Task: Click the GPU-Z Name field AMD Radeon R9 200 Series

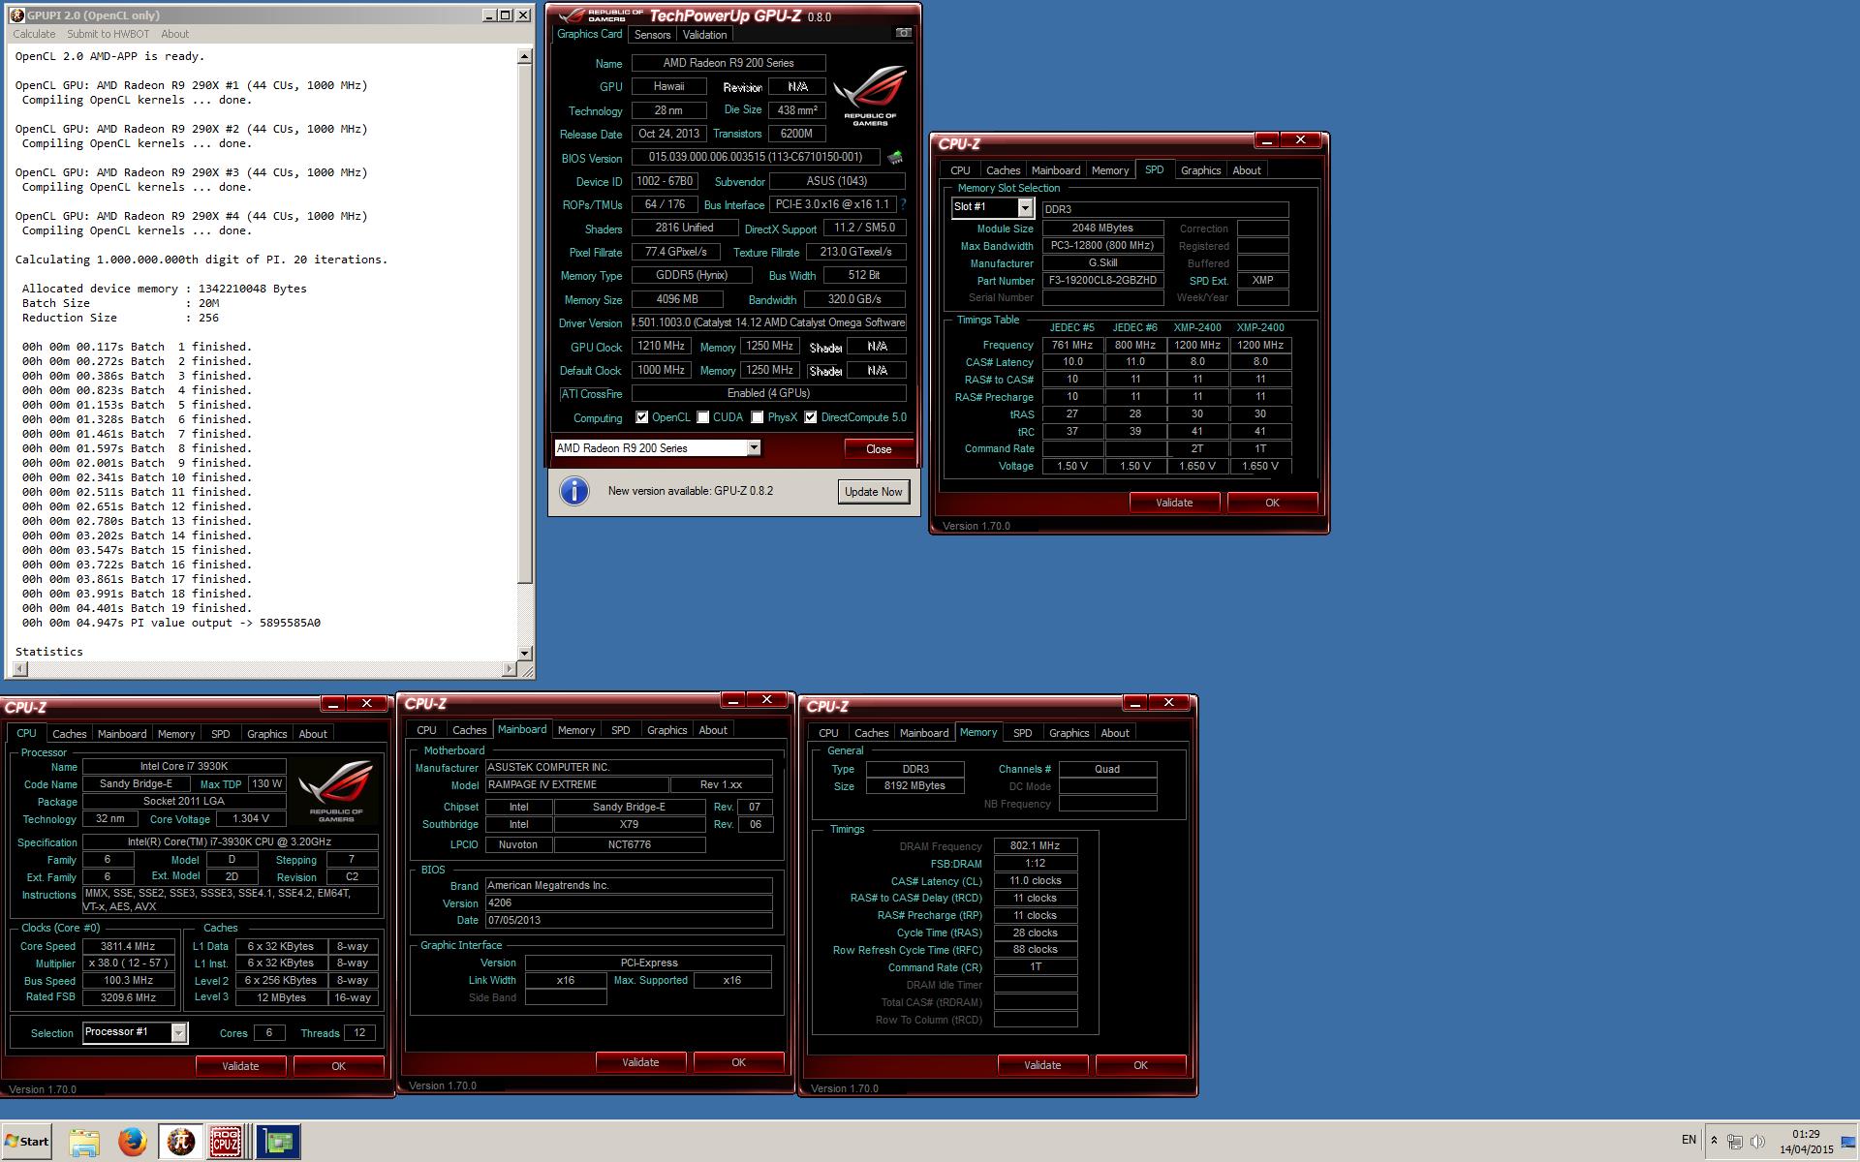Action: [728, 63]
